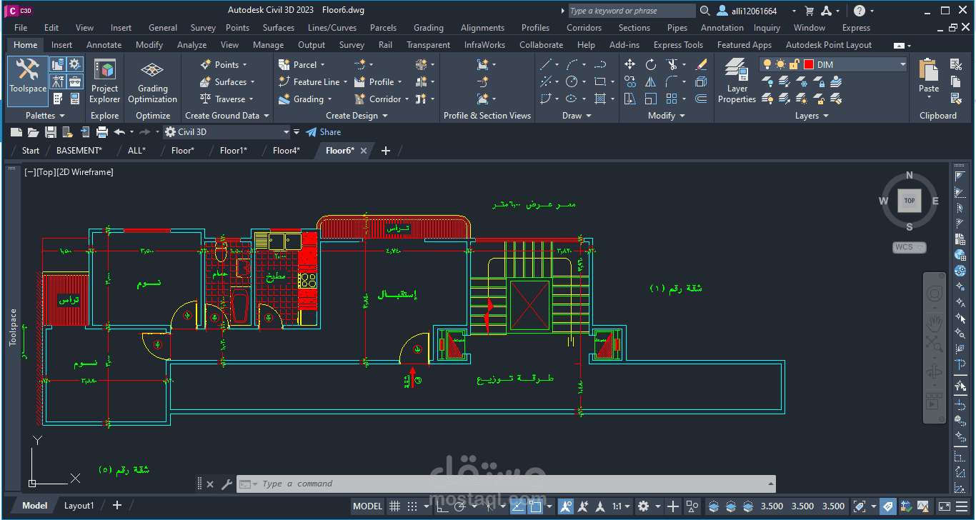Open Grading Optimization tool
Screen dimensions: 976x520
[x=152, y=81]
